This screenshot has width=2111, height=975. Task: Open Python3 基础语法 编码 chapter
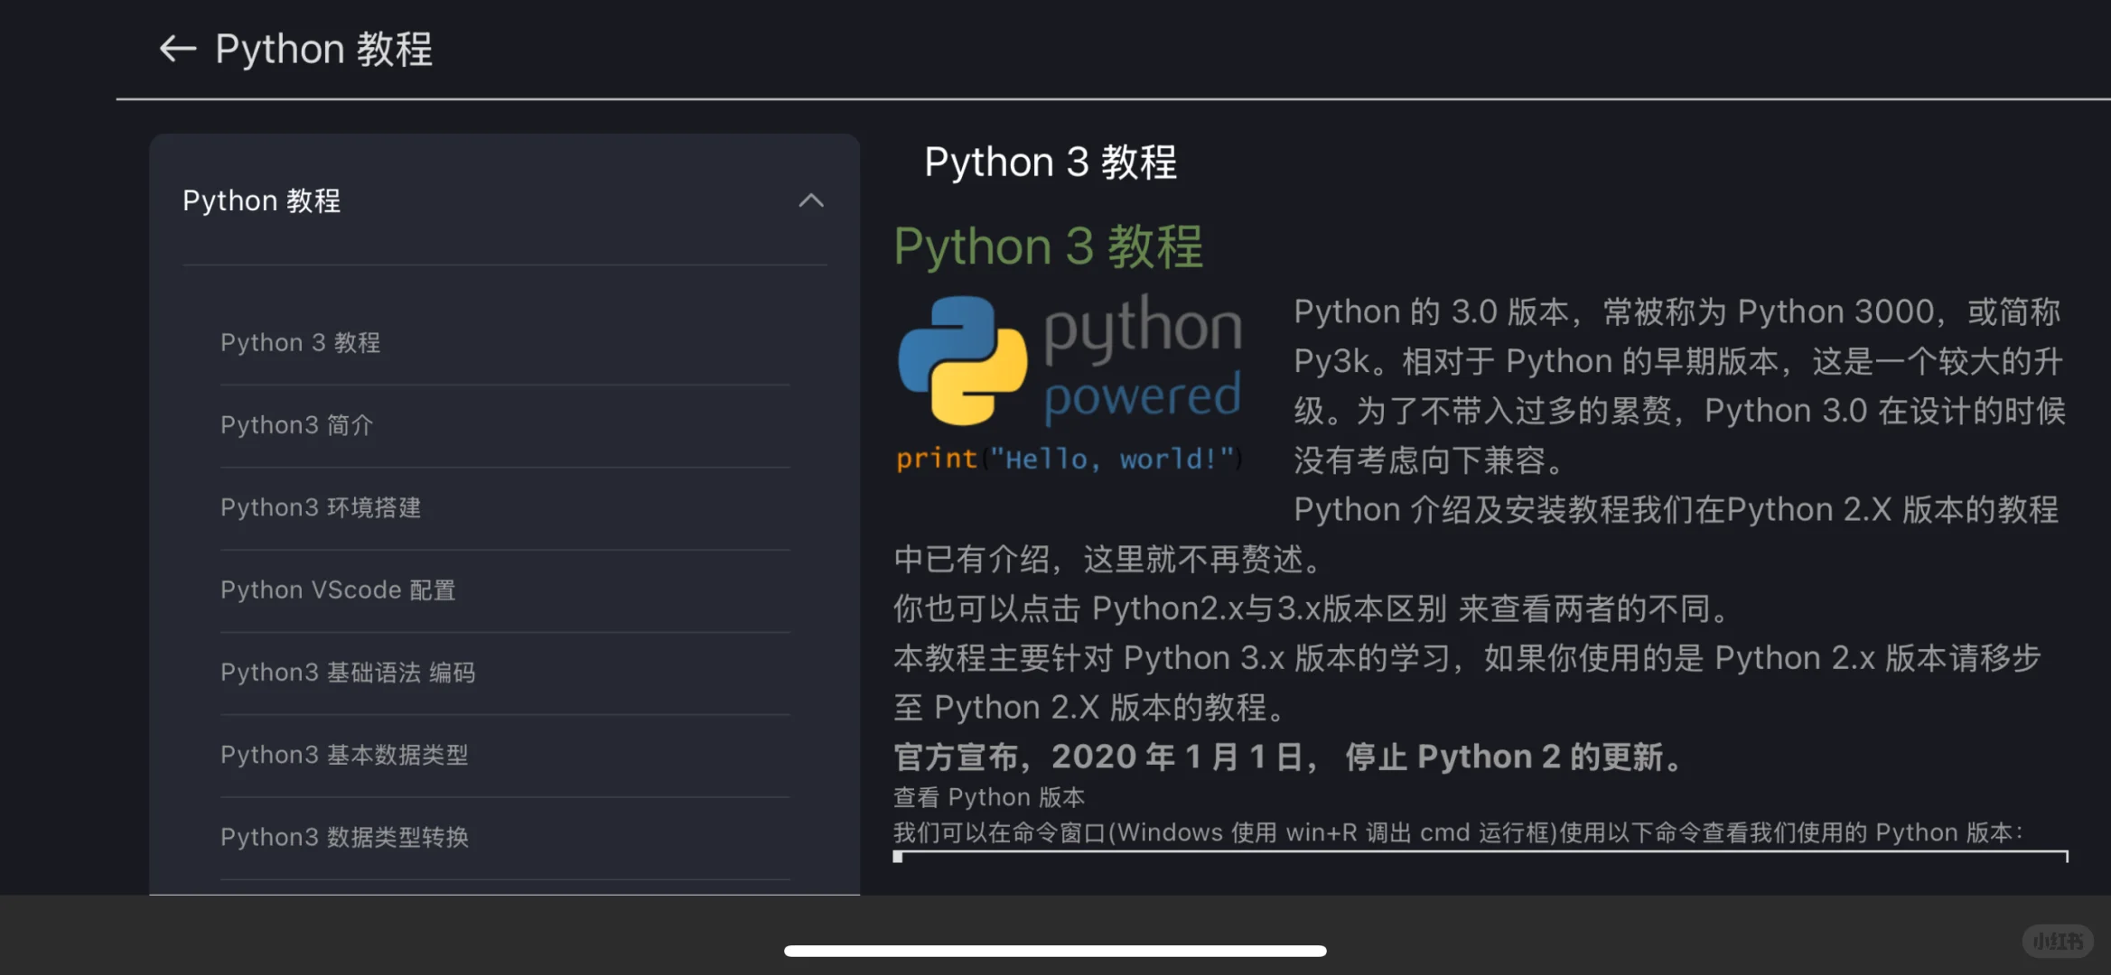(x=349, y=672)
